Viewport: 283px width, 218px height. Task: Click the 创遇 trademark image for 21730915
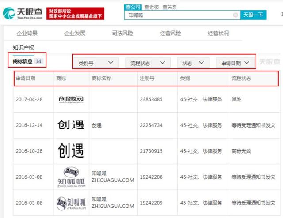pyautogui.click(x=71, y=150)
